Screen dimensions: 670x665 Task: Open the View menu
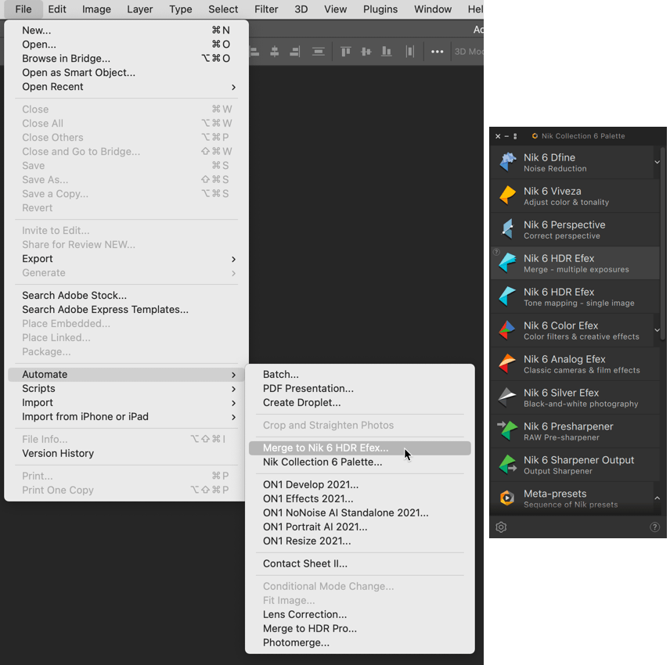click(336, 9)
